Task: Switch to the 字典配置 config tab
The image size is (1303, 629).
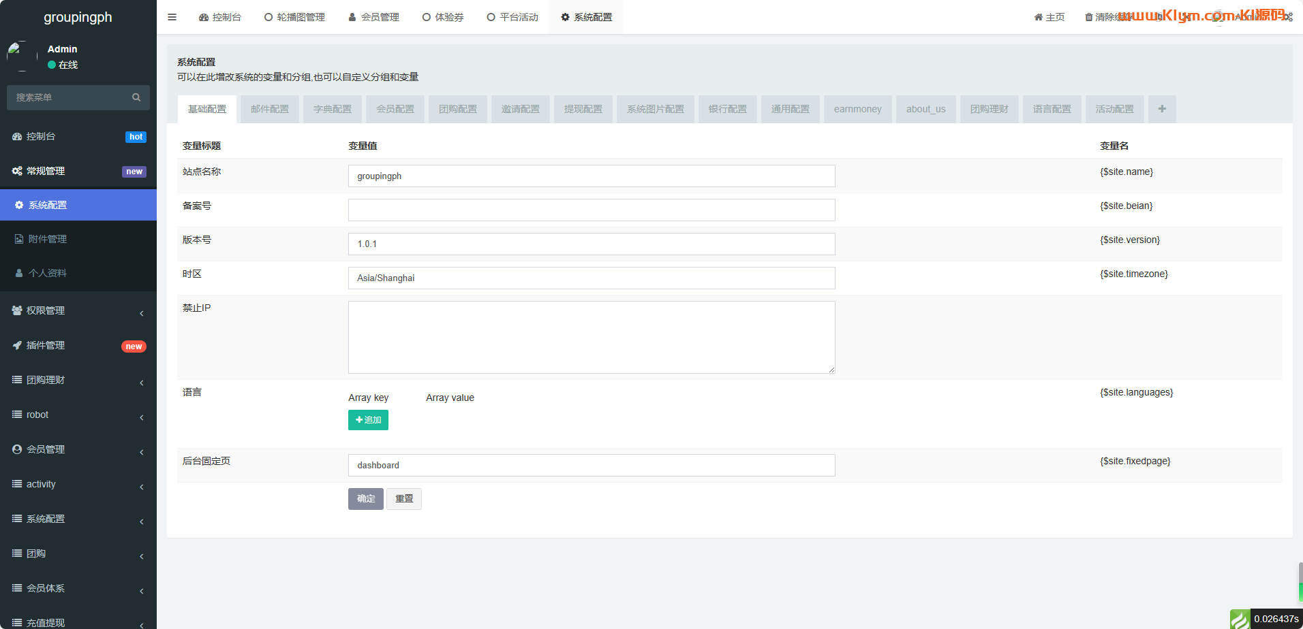Action: 333,109
